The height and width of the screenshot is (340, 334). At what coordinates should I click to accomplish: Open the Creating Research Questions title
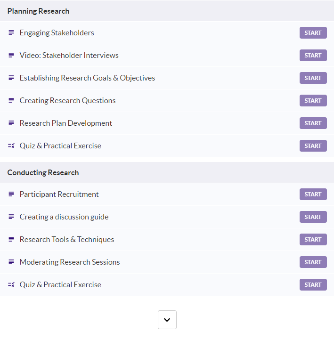click(67, 101)
